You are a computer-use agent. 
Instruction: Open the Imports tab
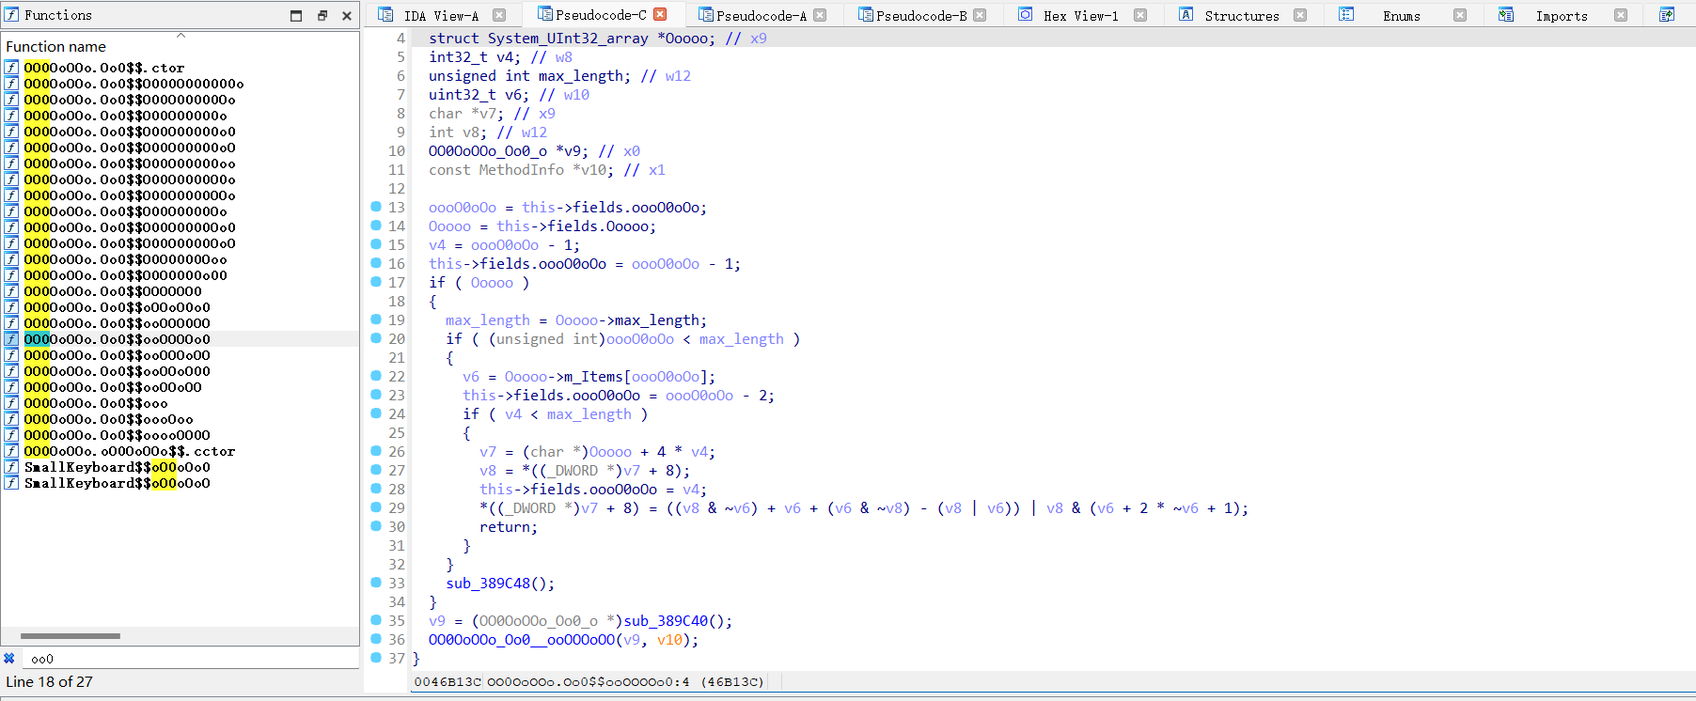click(x=1562, y=15)
